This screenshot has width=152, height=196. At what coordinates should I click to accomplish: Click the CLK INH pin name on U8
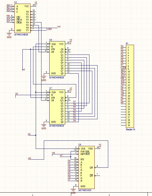coord(85,151)
